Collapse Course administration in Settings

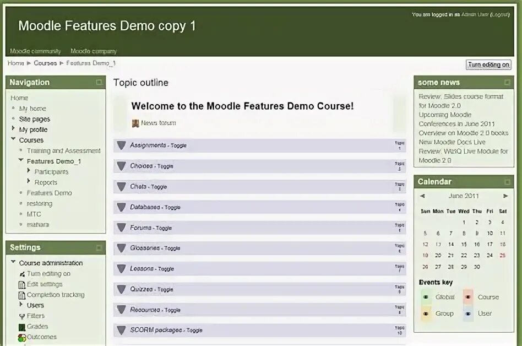[13, 262]
